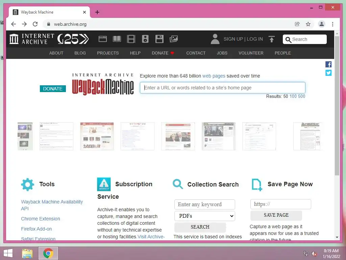Select the Wayback Machine browser tab
The width and height of the screenshot is (346, 260).
click(x=49, y=12)
